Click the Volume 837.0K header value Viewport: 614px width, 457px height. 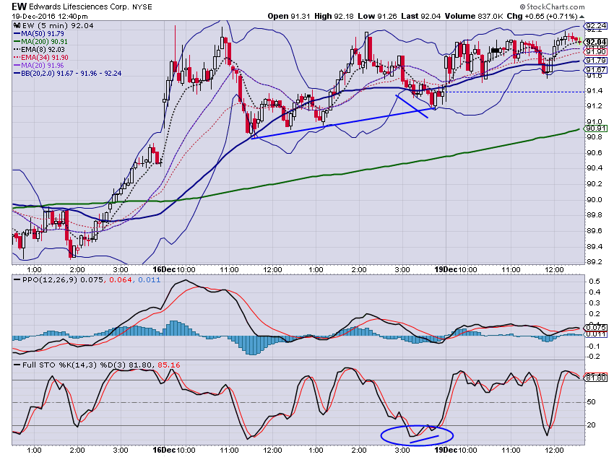(474, 16)
